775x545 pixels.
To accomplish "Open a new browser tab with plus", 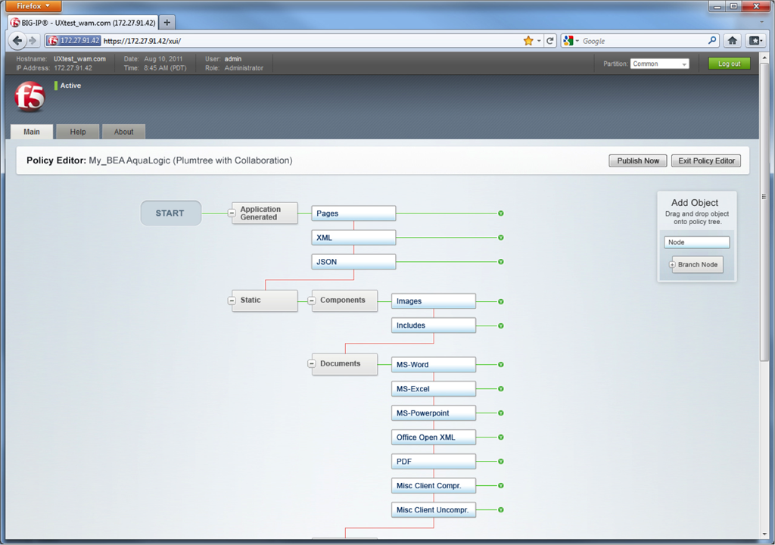I will pos(167,22).
